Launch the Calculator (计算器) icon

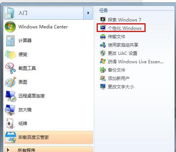(x=10, y=41)
